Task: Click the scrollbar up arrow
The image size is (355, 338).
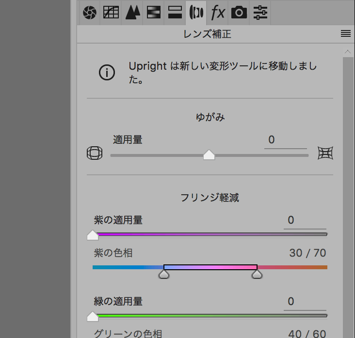Action: tap(348, 52)
